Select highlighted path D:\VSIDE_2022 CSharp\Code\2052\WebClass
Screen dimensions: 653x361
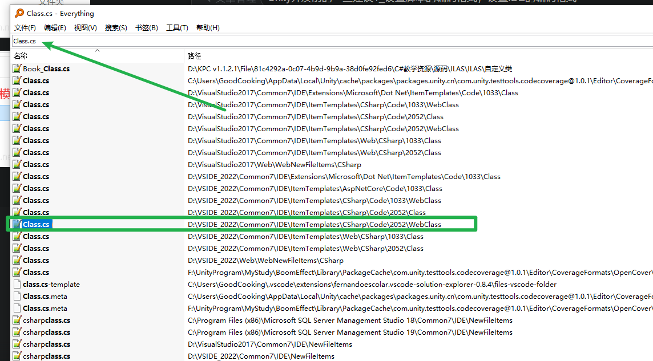pyautogui.click(x=315, y=225)
